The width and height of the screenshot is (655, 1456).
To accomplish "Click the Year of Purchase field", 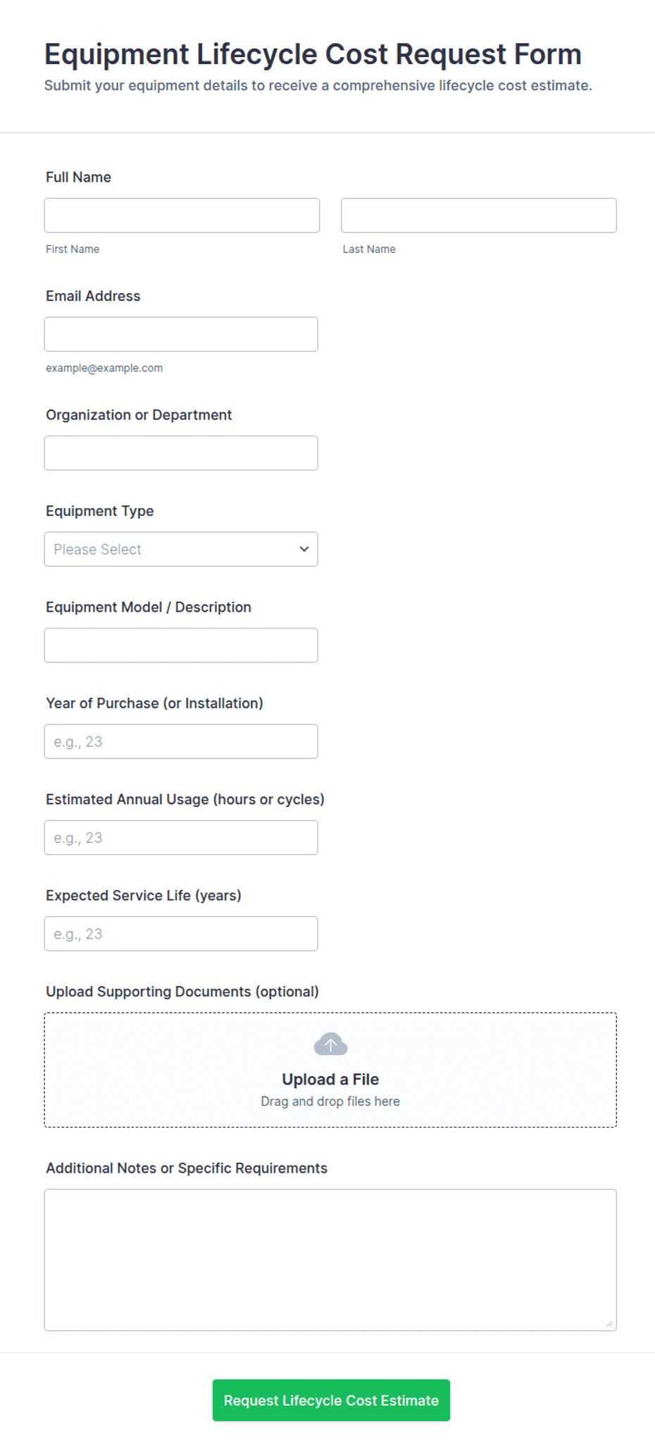I will pos(181,741).
